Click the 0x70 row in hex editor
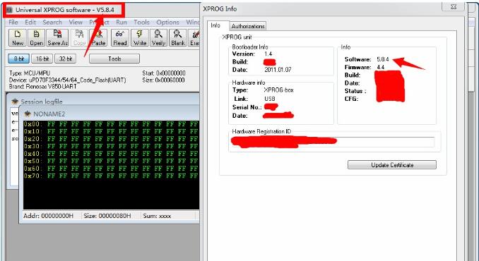 [x=111, y=176]
